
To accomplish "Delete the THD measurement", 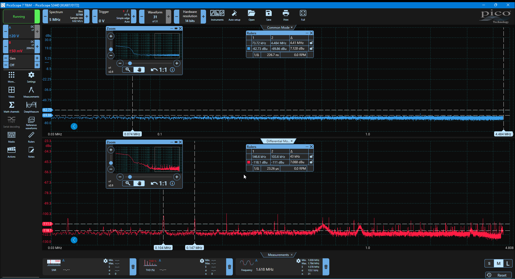I will [229, 267].
